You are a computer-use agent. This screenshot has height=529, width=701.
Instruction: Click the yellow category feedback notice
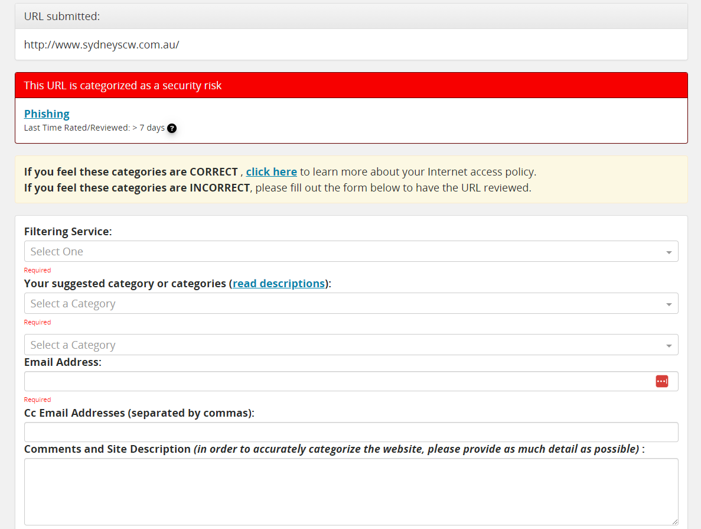pos(351,180)
